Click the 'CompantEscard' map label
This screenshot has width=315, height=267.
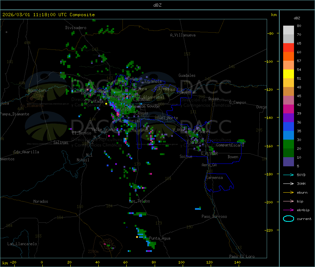[230, 145]
